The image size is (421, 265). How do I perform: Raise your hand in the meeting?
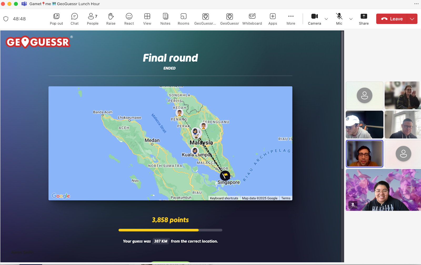pos(111,19)
